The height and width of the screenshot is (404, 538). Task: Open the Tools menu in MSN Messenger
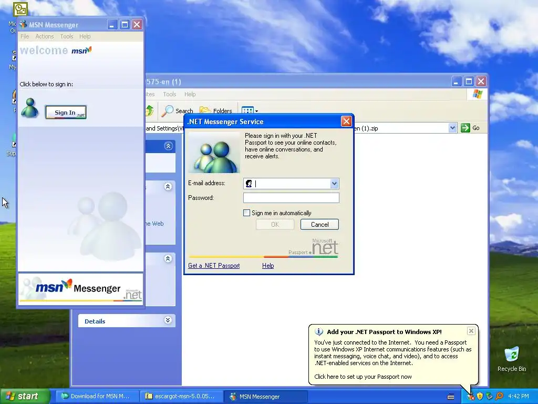(67, 36)
